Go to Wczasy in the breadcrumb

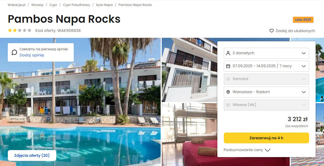click(x=37, y=5)
